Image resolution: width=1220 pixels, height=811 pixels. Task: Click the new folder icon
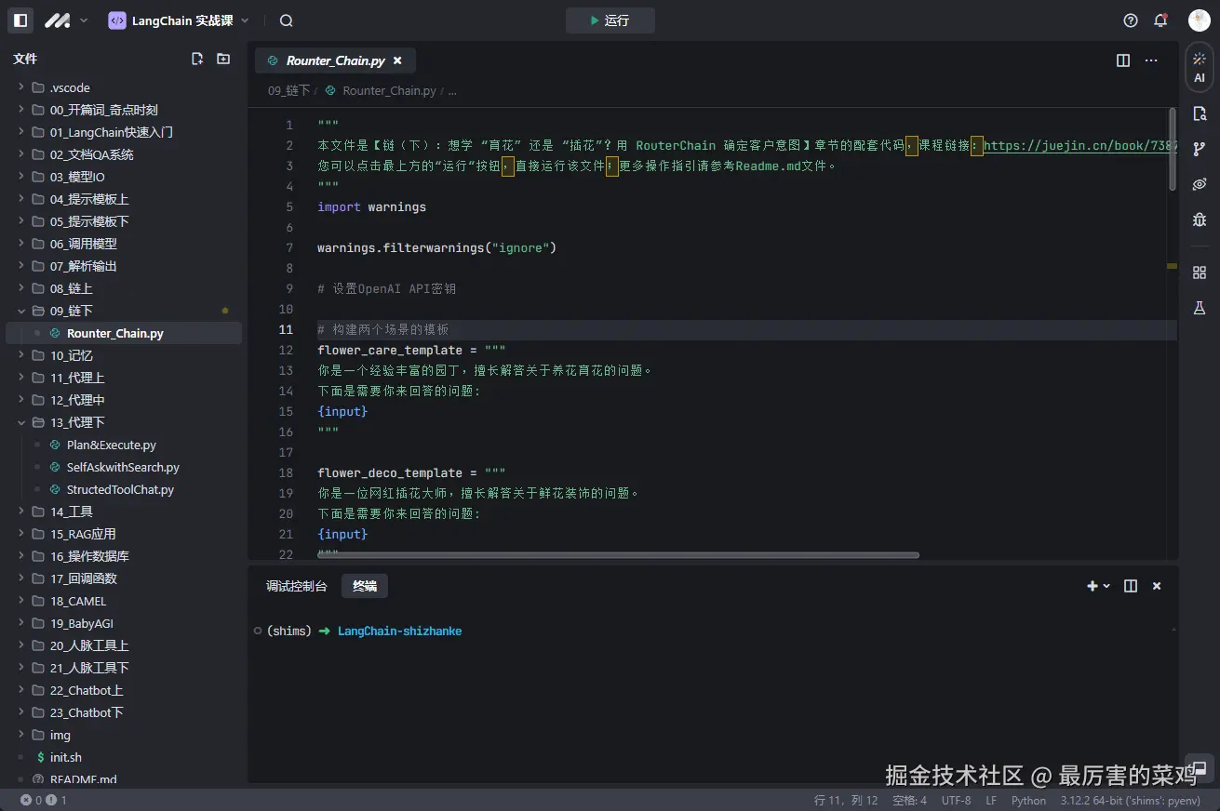click(223, 59)
